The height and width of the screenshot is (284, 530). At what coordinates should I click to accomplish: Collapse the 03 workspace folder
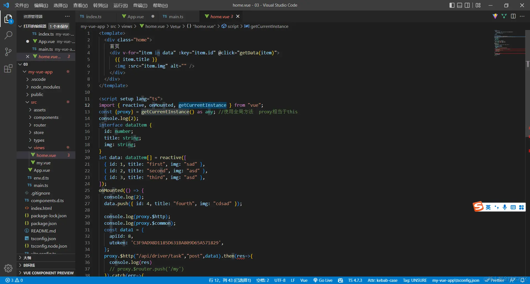pos(20,64)
